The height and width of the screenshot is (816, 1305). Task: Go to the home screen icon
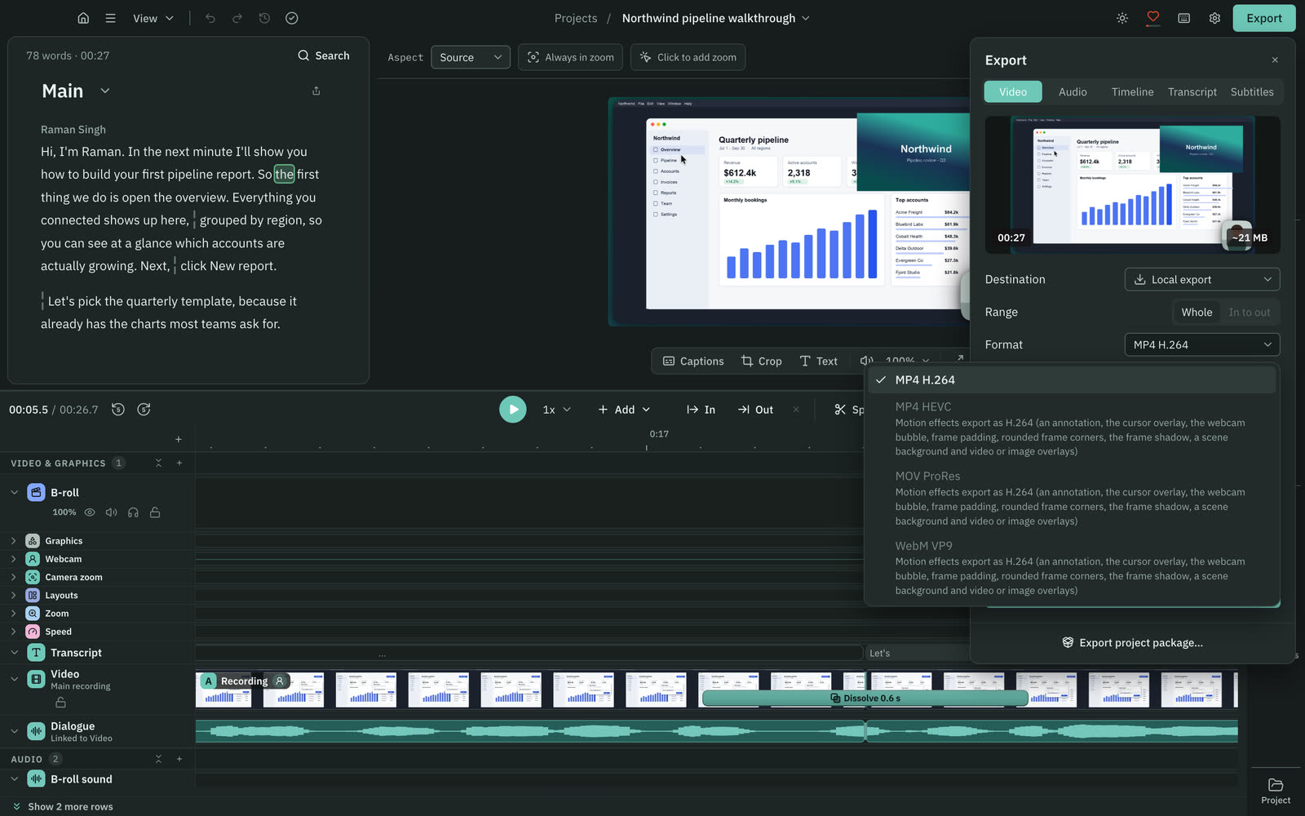[x=83, y=18]
